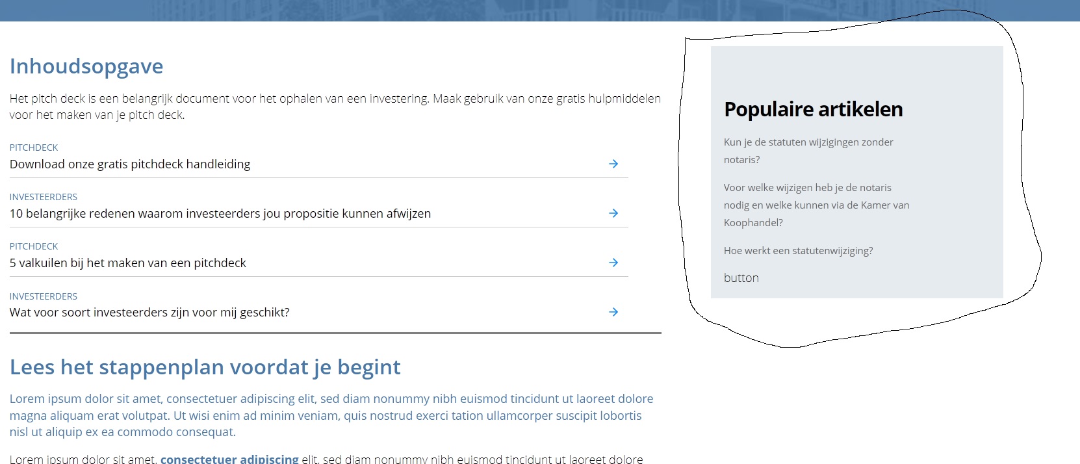This screenshot has width=1080, height=464.
Task: Click arrow next to Download onze gratis pitchdeck handleiding
Action: coord(613,164)
